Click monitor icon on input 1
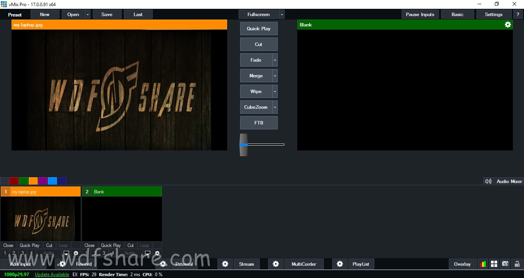Screen dimensions: 524x278 [66, 253]
